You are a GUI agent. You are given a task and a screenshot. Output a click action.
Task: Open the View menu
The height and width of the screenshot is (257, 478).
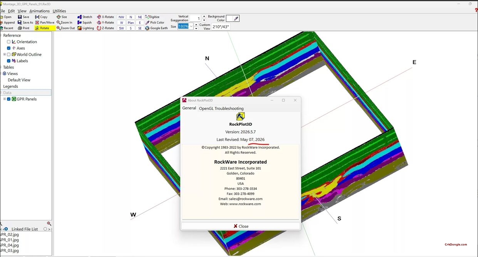(22, 11)
